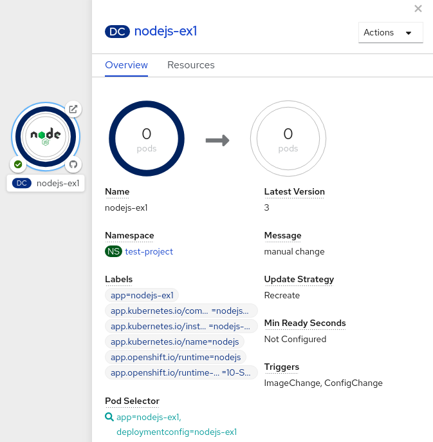The width and height of the screenshot is (433, 442).
Task: Click the pod selector search icon
Action: [x=109, y=417]
